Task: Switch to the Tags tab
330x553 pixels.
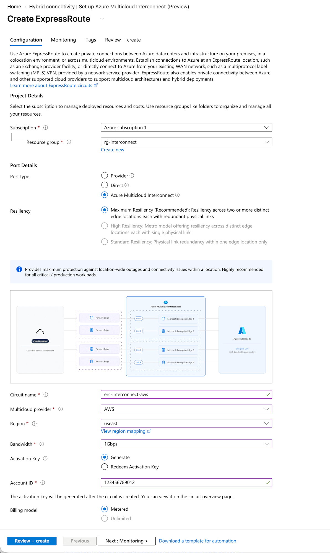Action: (x=91, y=40)
